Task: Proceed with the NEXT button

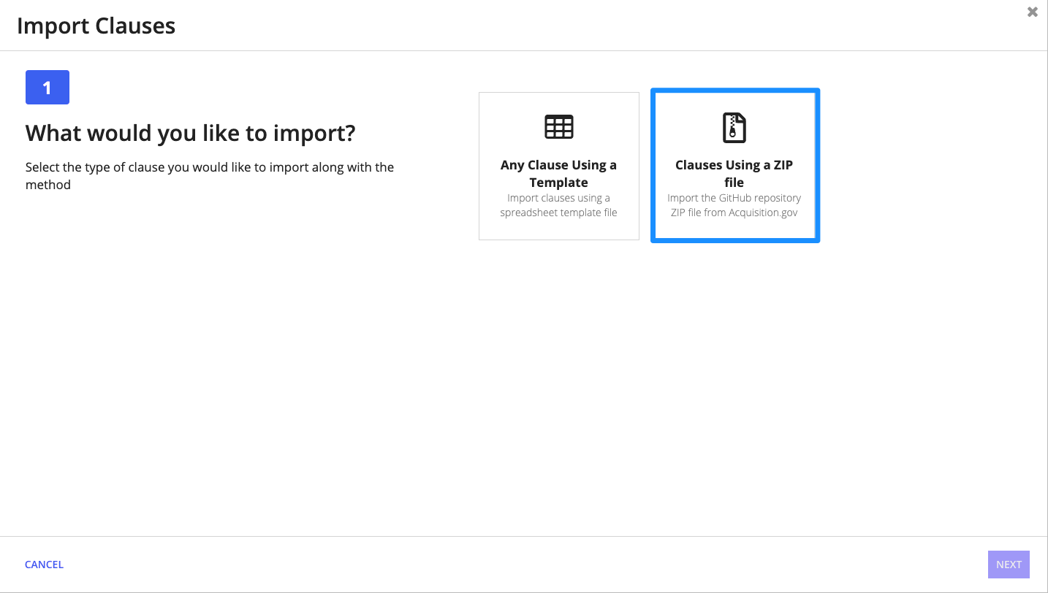Action: 1009,565
